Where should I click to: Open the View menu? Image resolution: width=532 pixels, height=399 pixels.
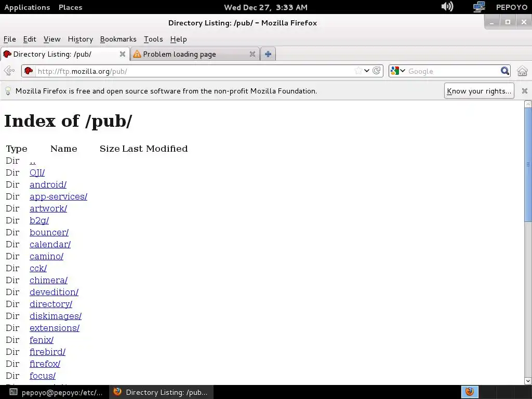pyautogui.click(x=52, y=39)
